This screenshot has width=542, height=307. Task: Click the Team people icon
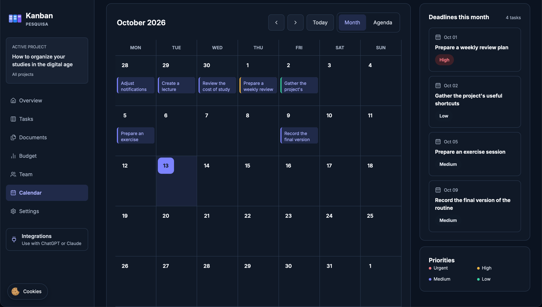click(13, 174)
